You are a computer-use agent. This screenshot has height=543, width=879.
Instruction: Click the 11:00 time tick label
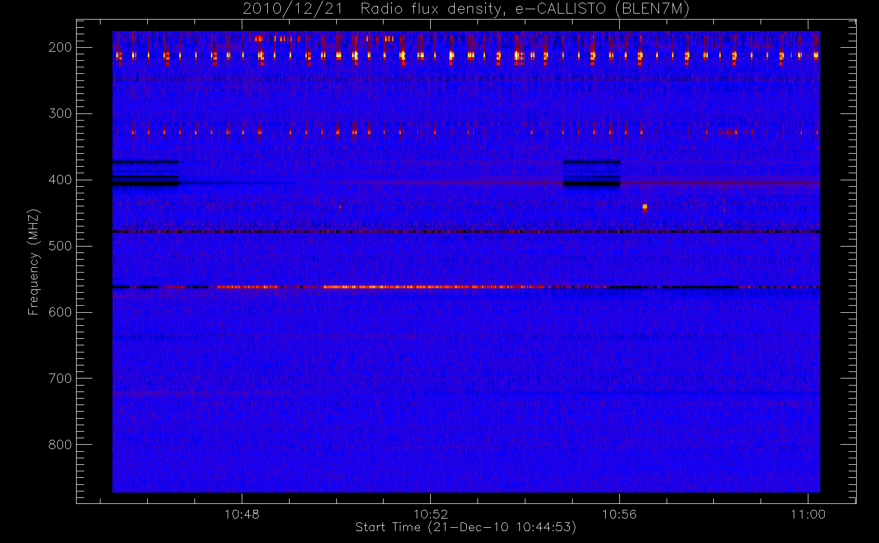point(808,514)
